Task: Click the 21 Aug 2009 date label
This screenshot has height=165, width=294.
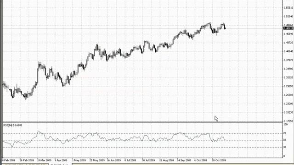Action: [167, 160]
